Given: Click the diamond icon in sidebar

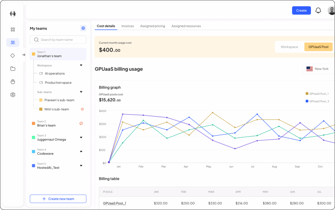Looking at the screenshot, I should pyautogui.click(x=13, y=55).
